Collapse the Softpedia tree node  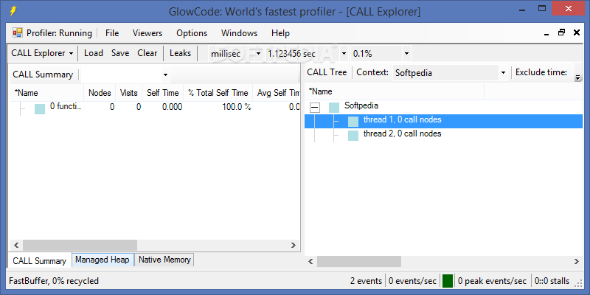click(x=315, y=108)
